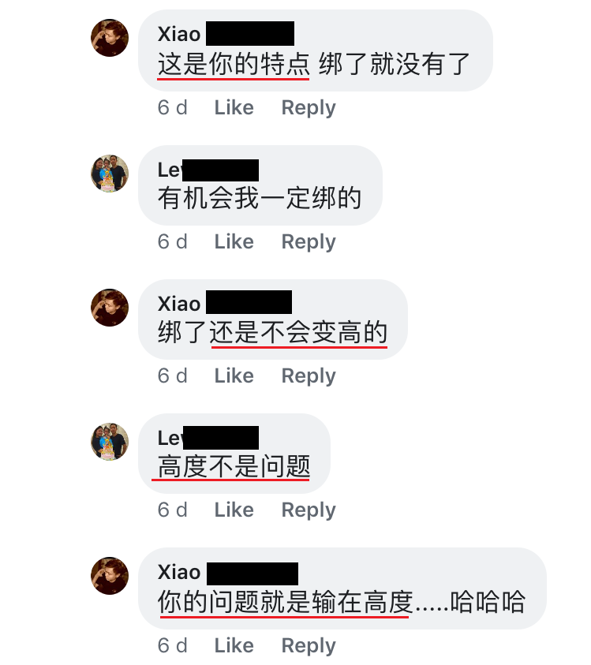Image resolution: width=591 pixels, height=665 pixels.
Task: Open Xiao's profile picture on first comment
Action: tap(110, 38)
